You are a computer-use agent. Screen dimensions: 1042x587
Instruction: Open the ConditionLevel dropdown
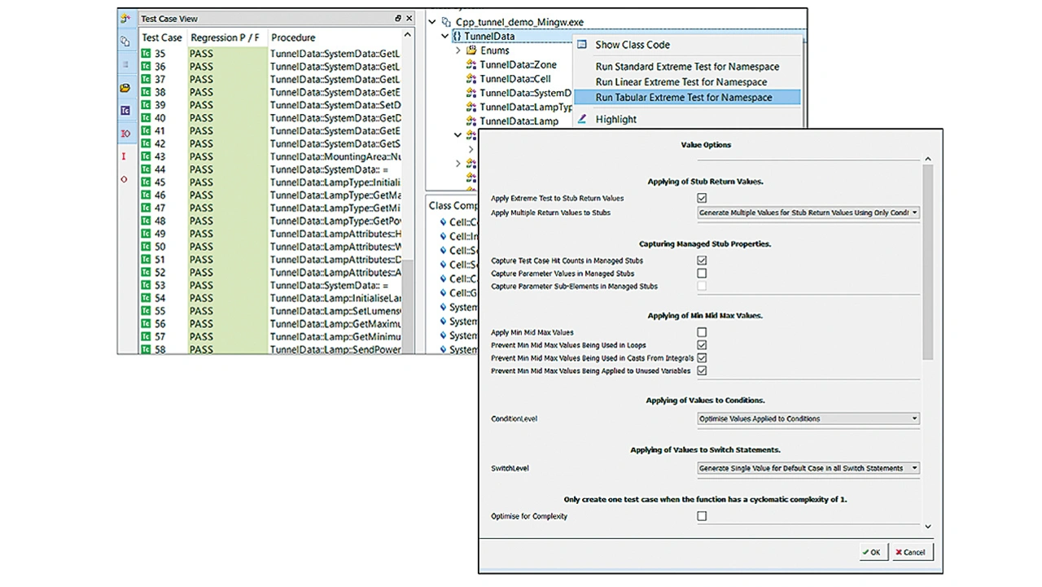pyautogui.click(x=808, y=418)
